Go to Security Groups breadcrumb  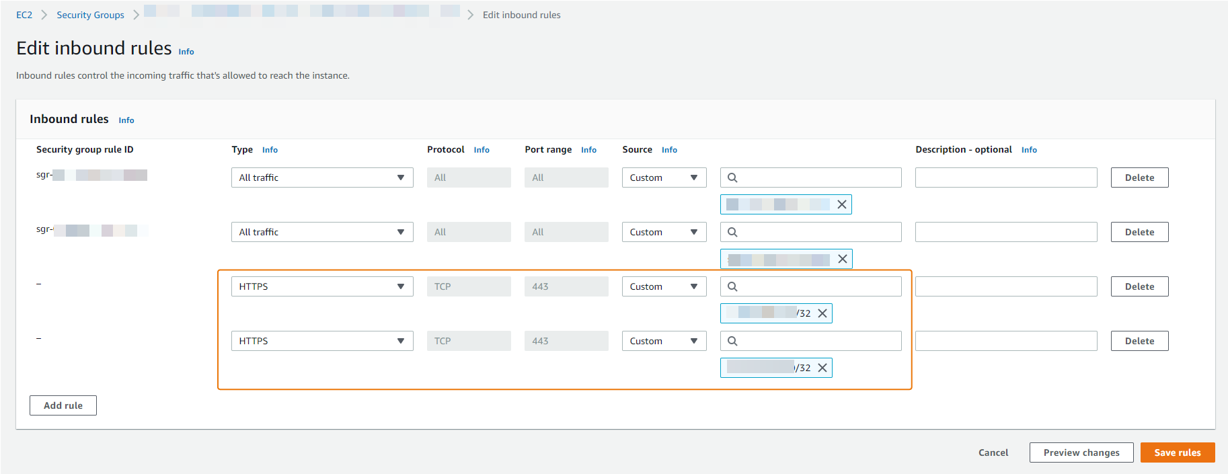tap(90, 15)
